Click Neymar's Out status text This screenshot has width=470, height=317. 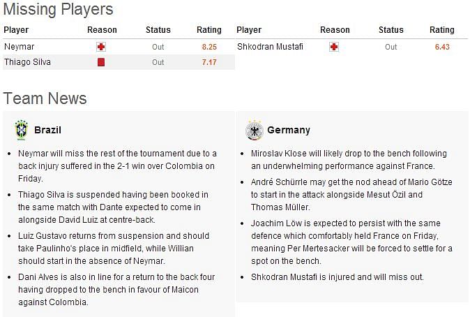(158, 47)
